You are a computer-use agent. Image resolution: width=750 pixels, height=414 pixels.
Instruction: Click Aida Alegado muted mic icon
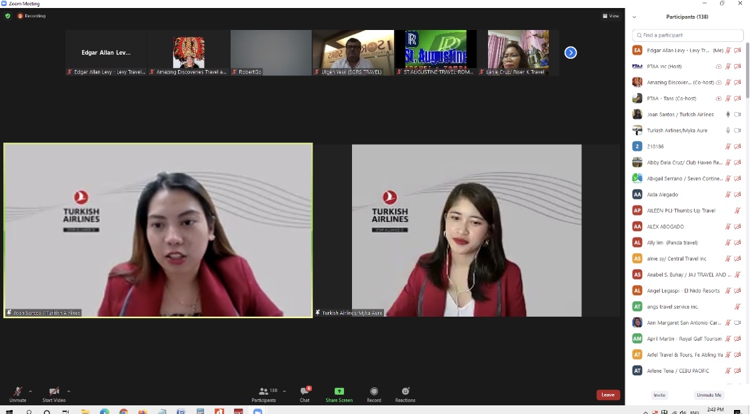[728, 195]
